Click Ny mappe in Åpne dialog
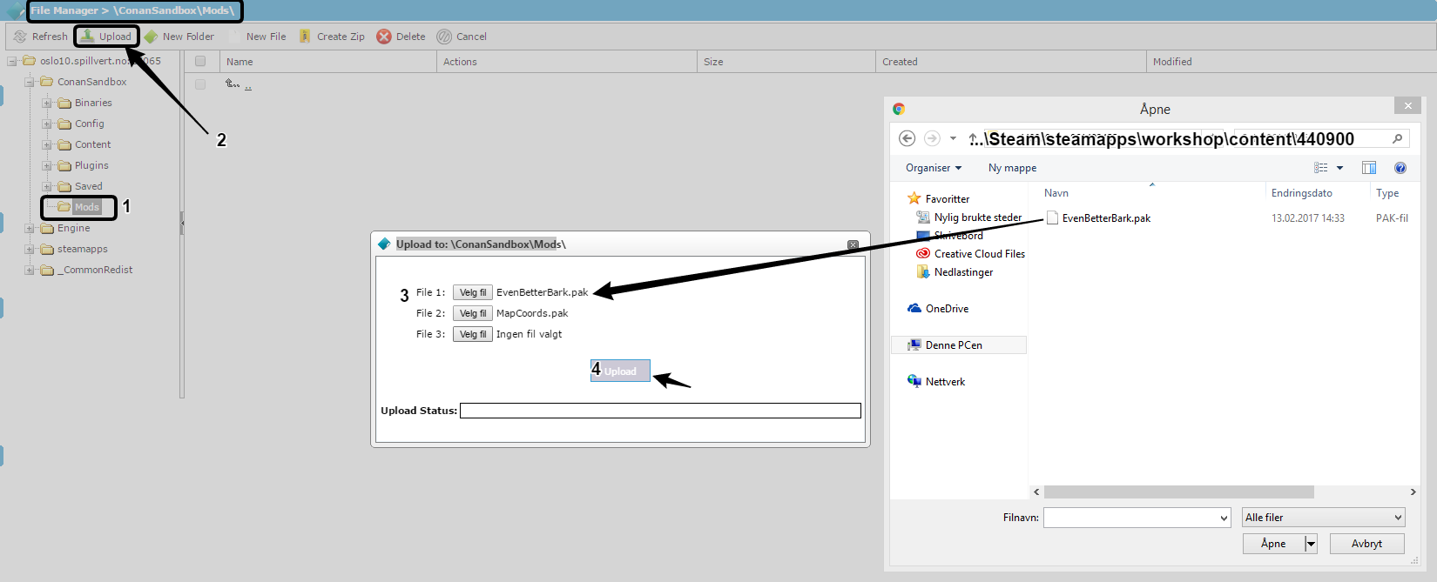Screen dimensions: 1437x582 [1012, 168]
